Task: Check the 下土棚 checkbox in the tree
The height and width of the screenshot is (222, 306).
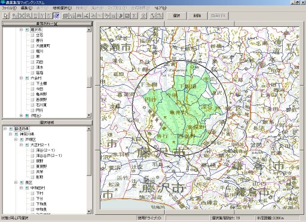Action: tap(32, 84)
